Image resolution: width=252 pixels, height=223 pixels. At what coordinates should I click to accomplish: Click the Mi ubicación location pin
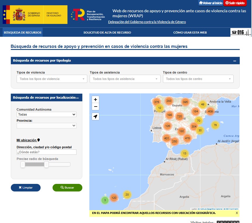[x=39, y=140]
